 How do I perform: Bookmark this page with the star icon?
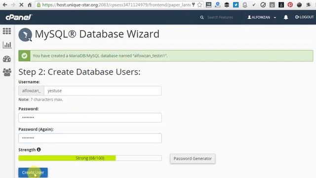pyautogui.click(x=199, y=4)
